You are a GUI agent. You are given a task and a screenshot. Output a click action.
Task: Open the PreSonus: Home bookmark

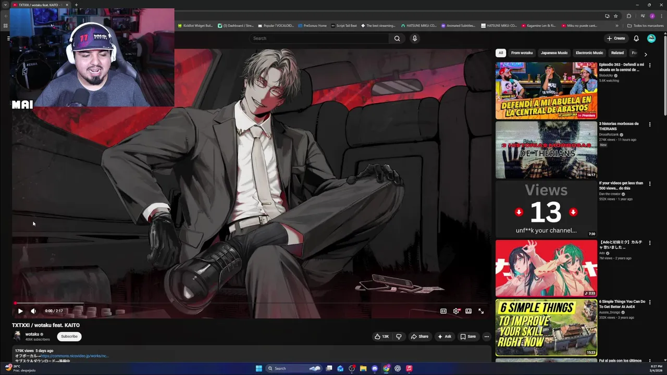313,26
